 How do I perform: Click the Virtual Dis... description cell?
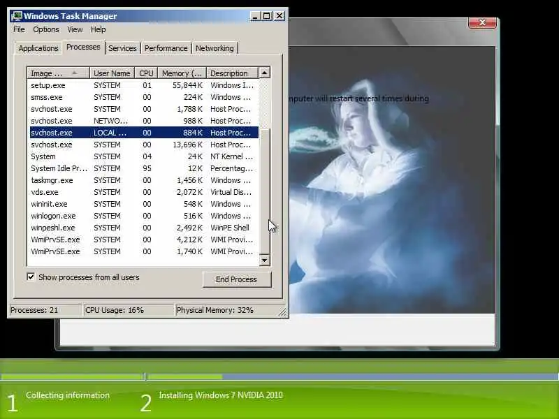coord(231,192)
